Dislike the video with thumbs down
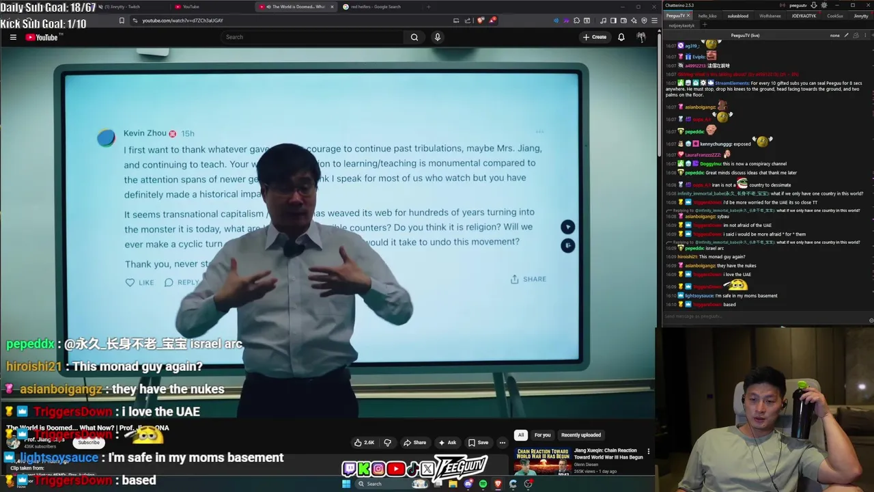The width and height of the screenshot is (874, 492). tap(387, 442)
